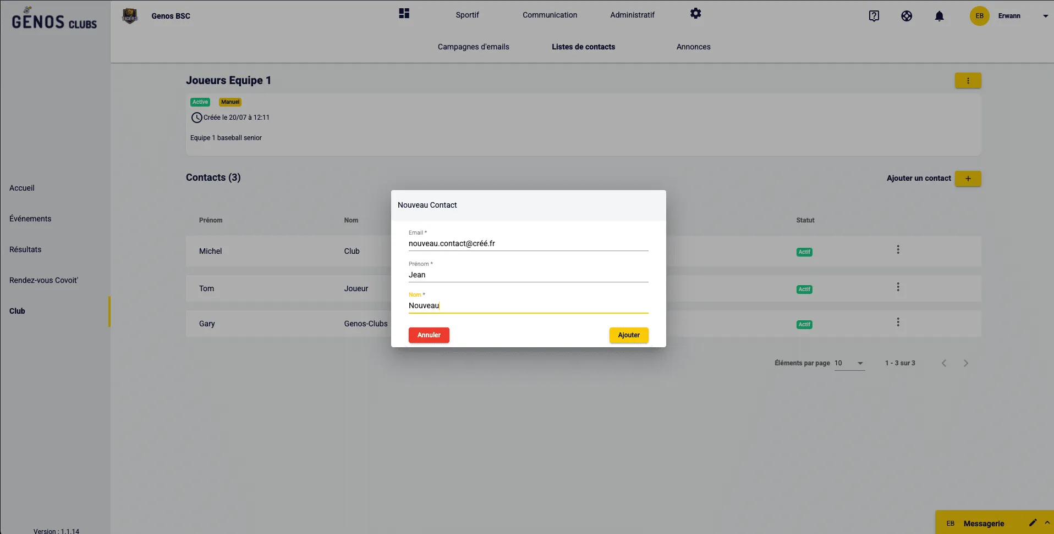The width and height of the screenshot is (1054, 534).
Task: Expand the Erwann user account dropdown
Action: (x=1045, y=16)
